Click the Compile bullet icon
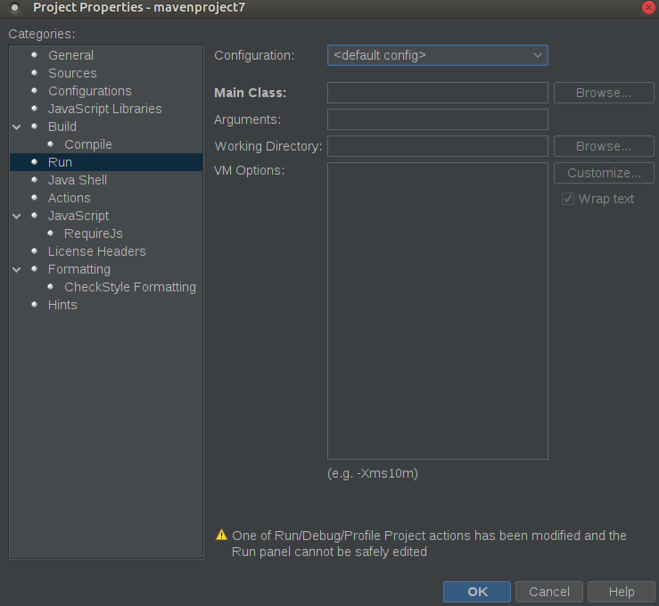The height and width of the screenshot is (606, 659). tap(51, 144)
